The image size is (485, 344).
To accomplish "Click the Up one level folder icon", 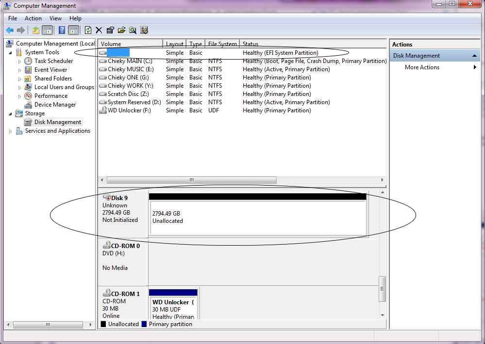I will pos(36,30).
